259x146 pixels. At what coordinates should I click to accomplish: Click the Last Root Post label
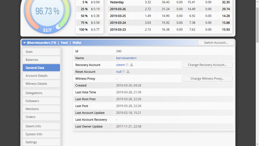(x=85, y=99)
